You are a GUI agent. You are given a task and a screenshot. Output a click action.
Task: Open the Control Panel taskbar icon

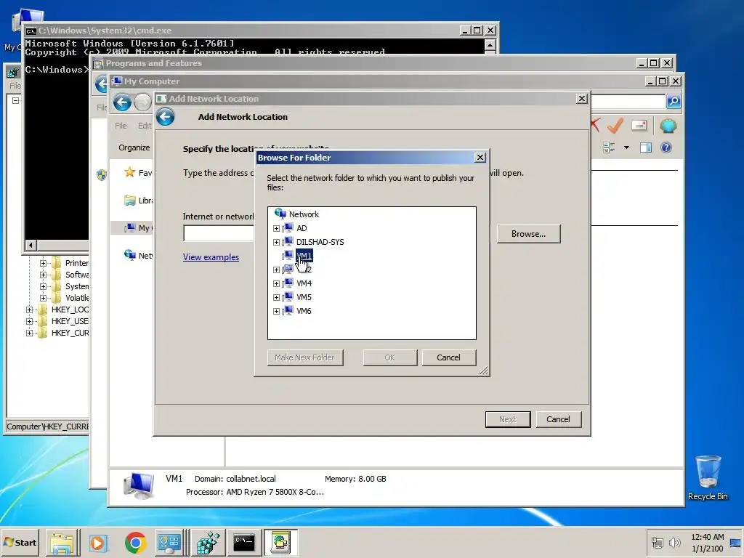coord(169,543)
